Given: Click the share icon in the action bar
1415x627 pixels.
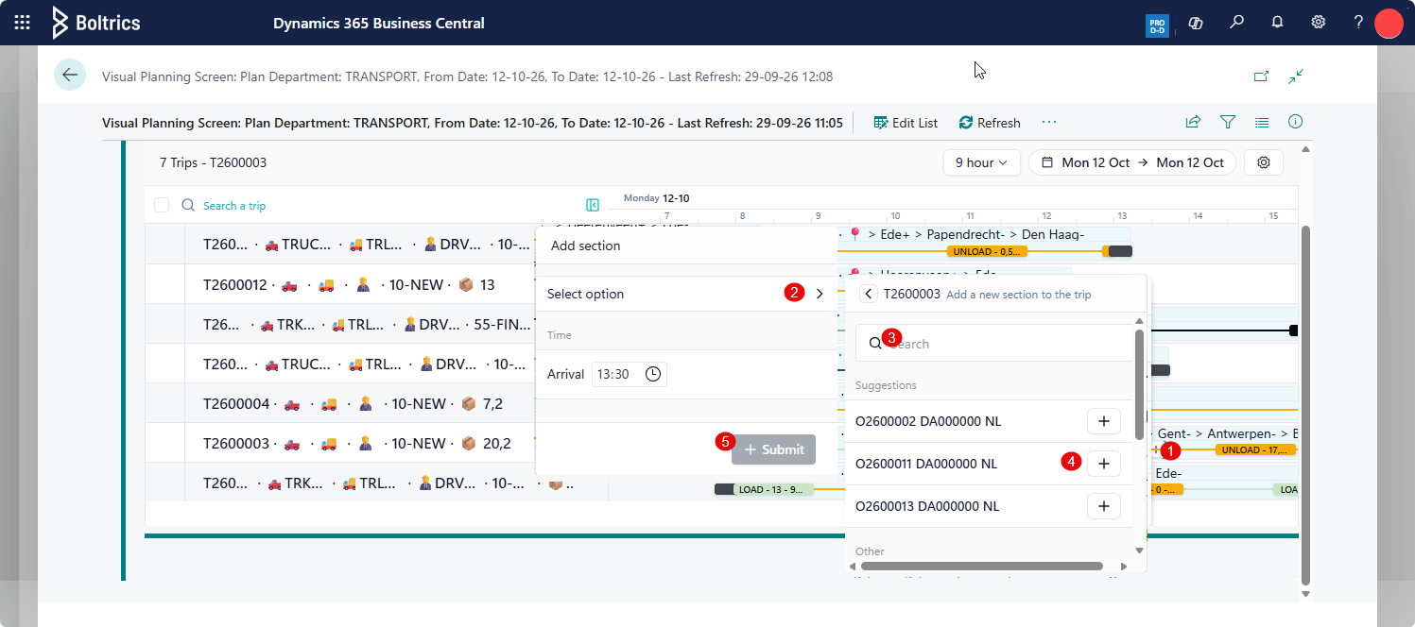Looking at the screenshot, I should [1193, 122].
